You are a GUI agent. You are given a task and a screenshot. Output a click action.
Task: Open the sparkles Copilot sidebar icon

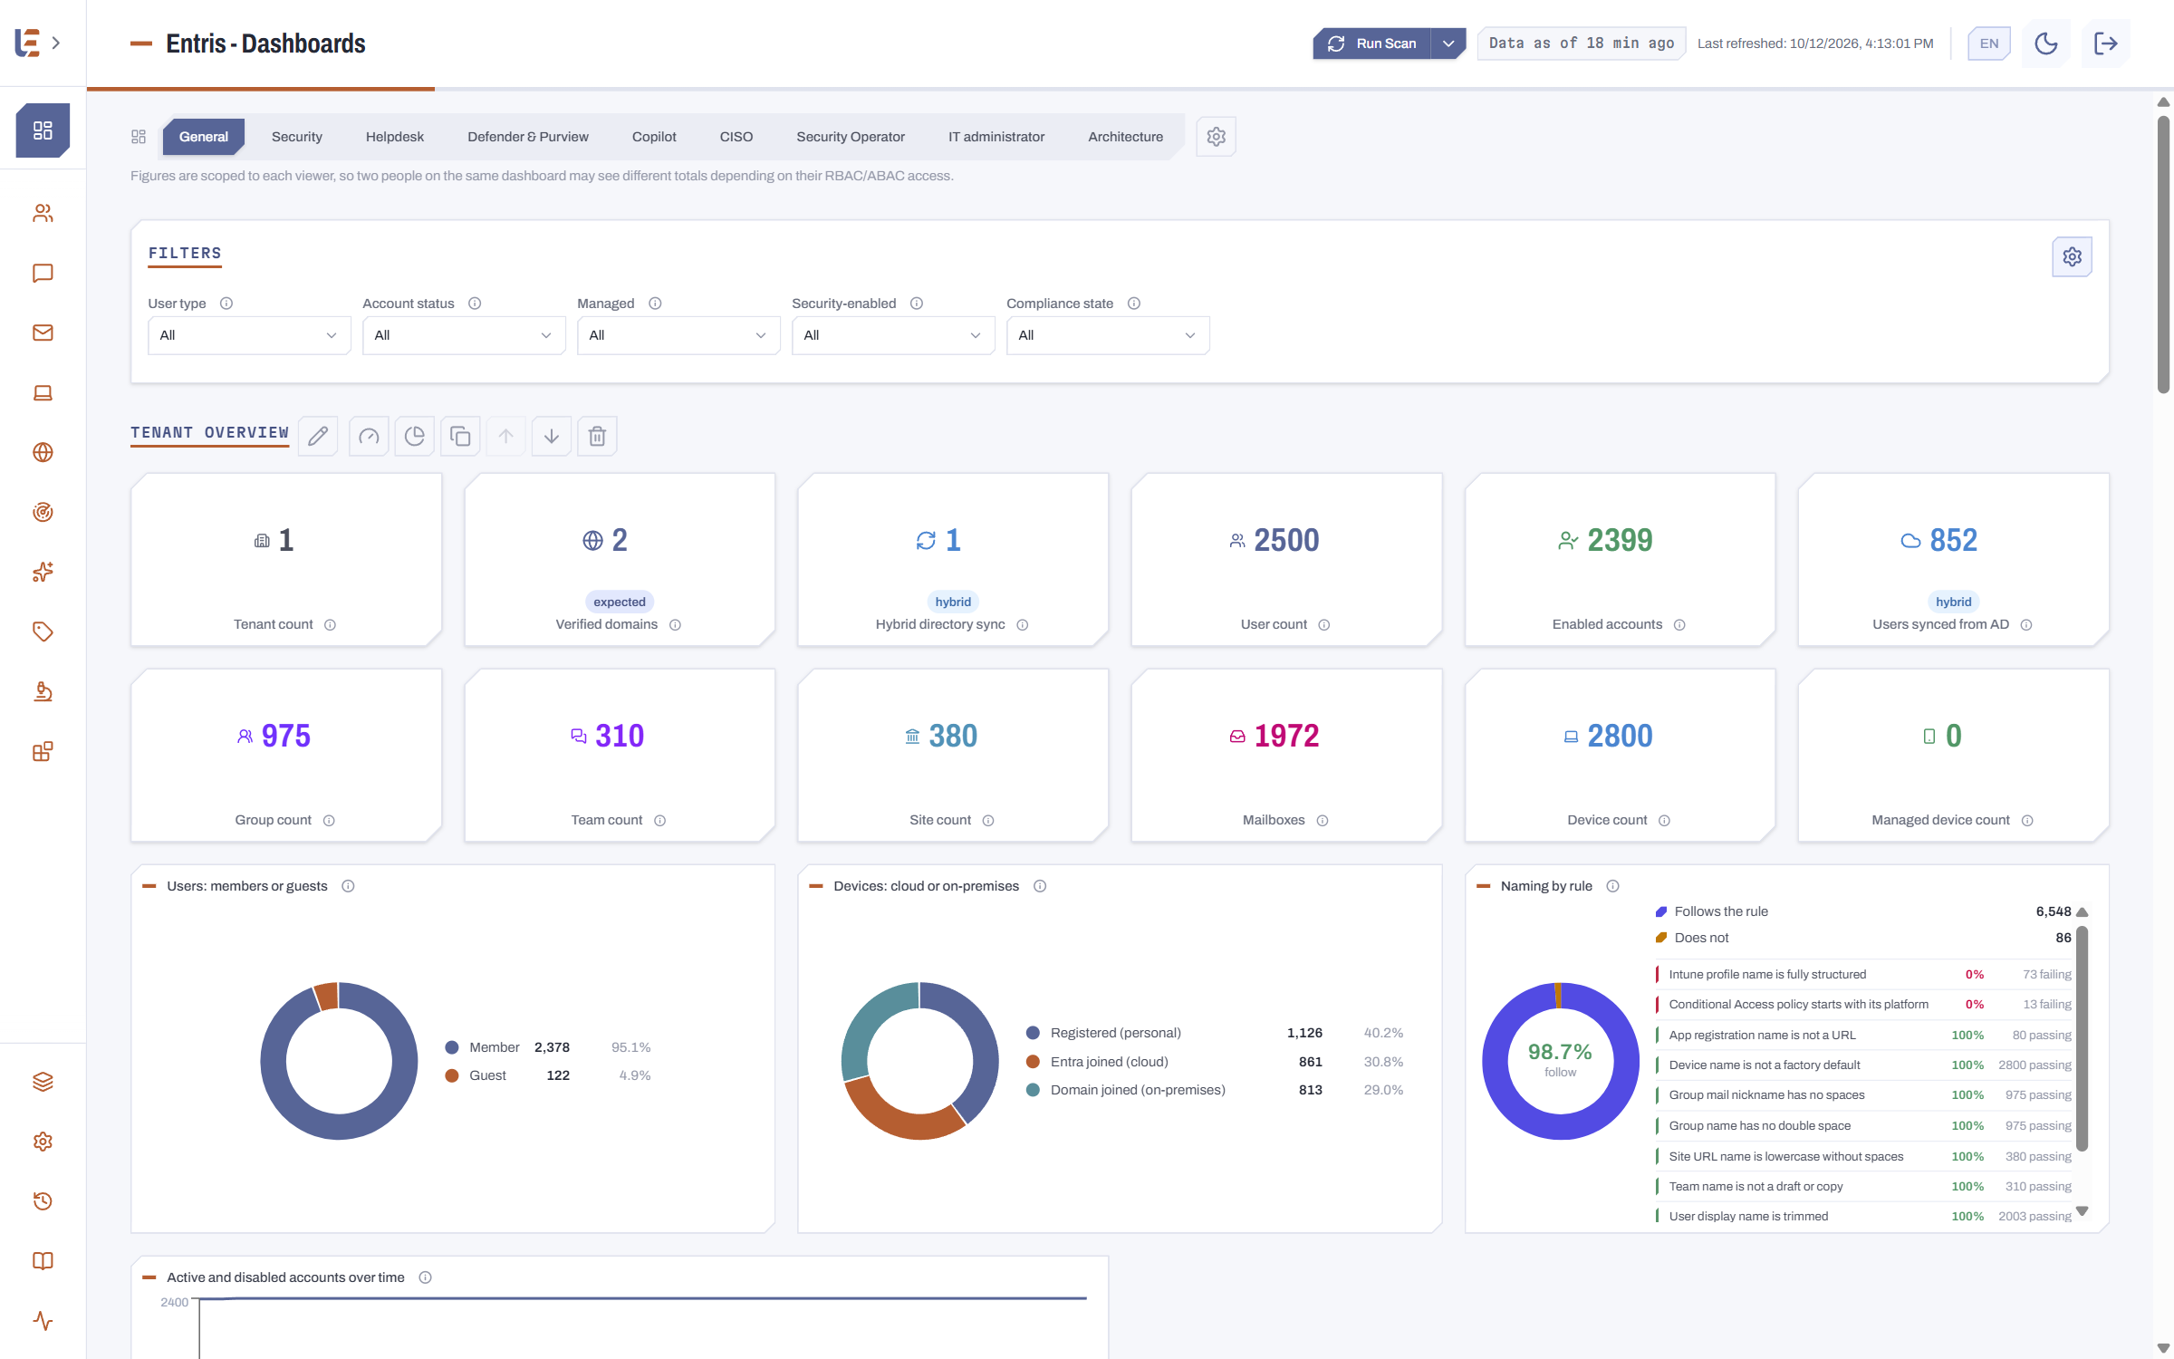(43, 572)
